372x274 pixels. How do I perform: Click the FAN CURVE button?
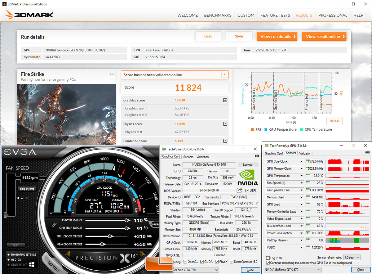pos(27,189)
